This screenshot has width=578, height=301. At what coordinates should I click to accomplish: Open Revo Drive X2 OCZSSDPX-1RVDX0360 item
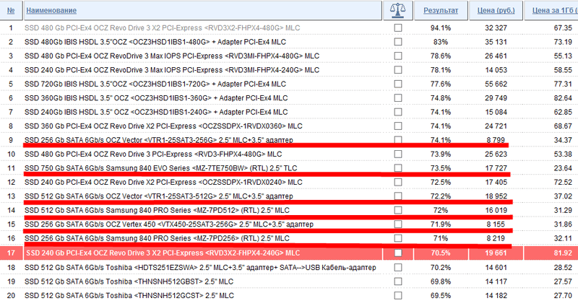coord(163,126)
